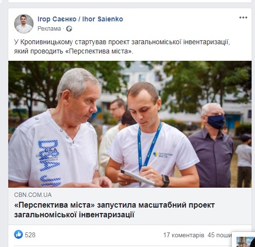Viewport: 255px width, 247px height.
Task: Click the Реклама sponsored label
Action: [x=49, y=29]
